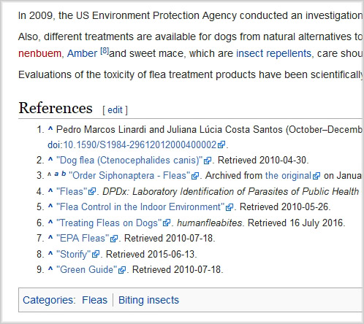Click the caret back-link of reference 5

tap(50, 207)
